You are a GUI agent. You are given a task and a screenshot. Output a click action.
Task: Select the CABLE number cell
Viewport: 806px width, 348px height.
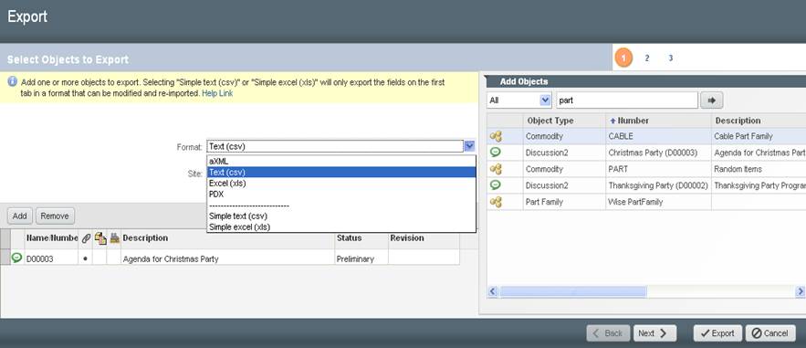[x=658, y=136]
